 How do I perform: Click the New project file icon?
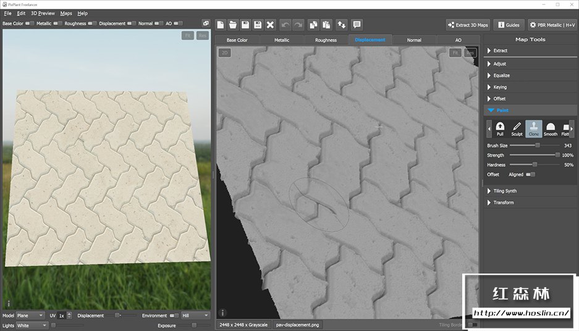[221, 25]
